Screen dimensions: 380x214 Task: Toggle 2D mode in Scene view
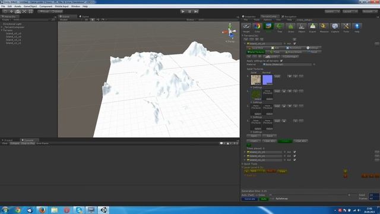pos(87,20)
